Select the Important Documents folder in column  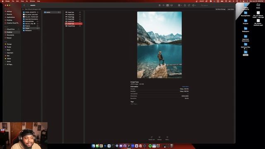31,19
